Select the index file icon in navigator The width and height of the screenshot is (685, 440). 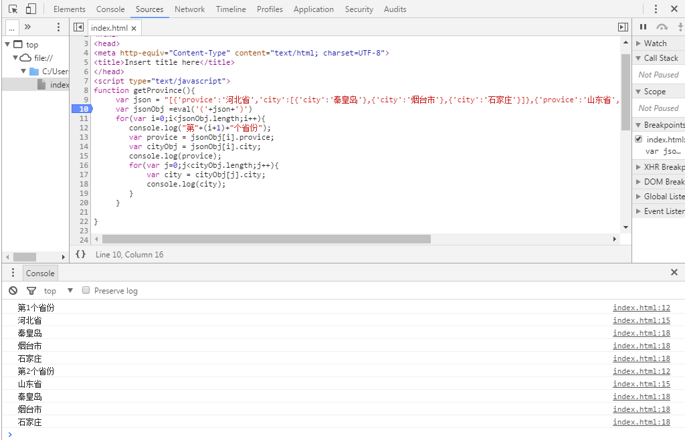coord(41,85)
